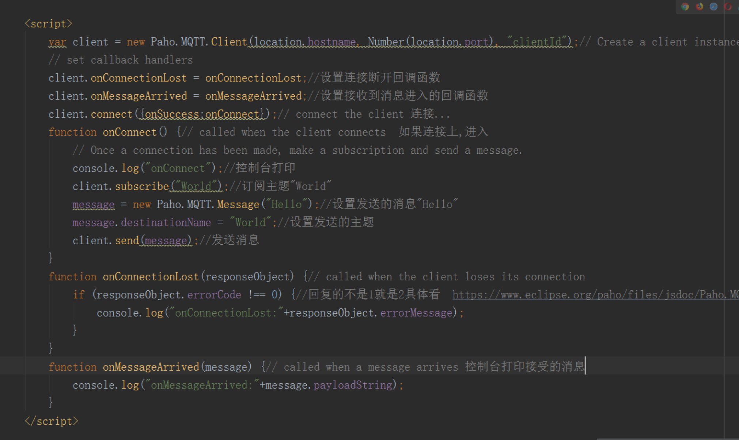The height and width of the screenshot is (440, 739).
Task: Click the onConnectionLost function declaration name
Action: pyautogui.click(x=151, y=277)
